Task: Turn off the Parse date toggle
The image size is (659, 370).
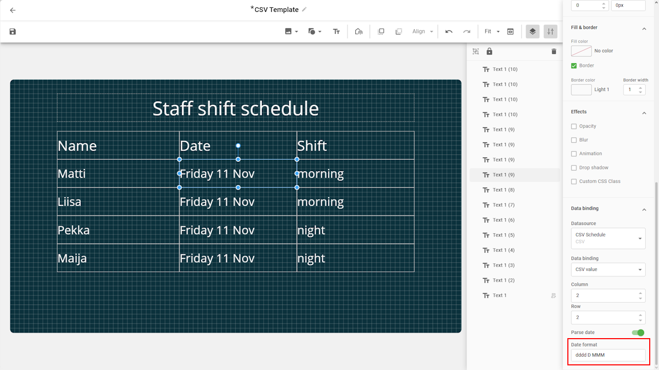Action: [x=638, y=332]
